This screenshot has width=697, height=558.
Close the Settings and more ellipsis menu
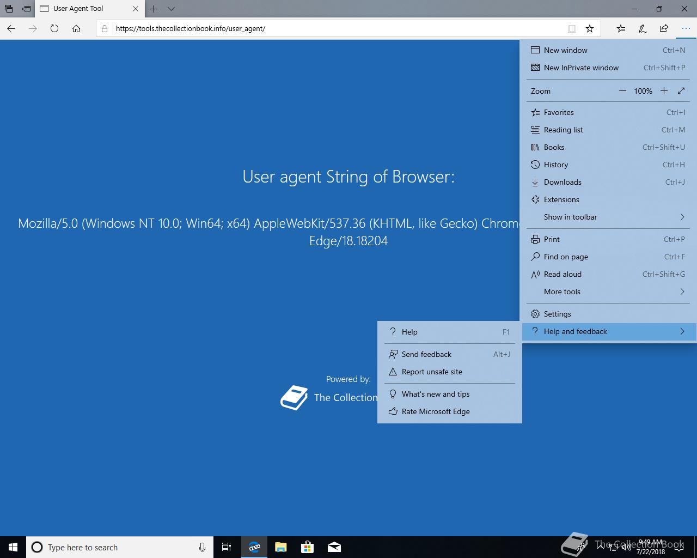coord(686,28)
